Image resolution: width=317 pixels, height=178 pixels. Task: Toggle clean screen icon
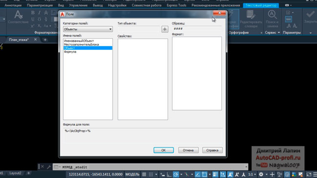click(309, 175)
